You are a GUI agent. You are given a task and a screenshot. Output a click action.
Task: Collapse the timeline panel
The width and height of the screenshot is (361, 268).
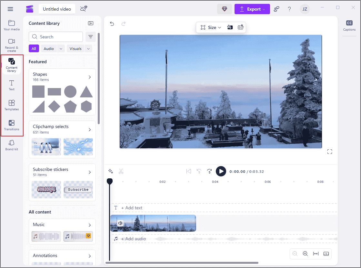[x=326, y=254]
